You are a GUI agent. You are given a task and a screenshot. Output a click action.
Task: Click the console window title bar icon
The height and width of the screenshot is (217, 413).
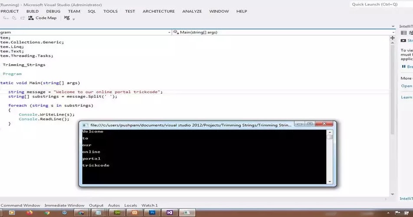coord(85,125)
